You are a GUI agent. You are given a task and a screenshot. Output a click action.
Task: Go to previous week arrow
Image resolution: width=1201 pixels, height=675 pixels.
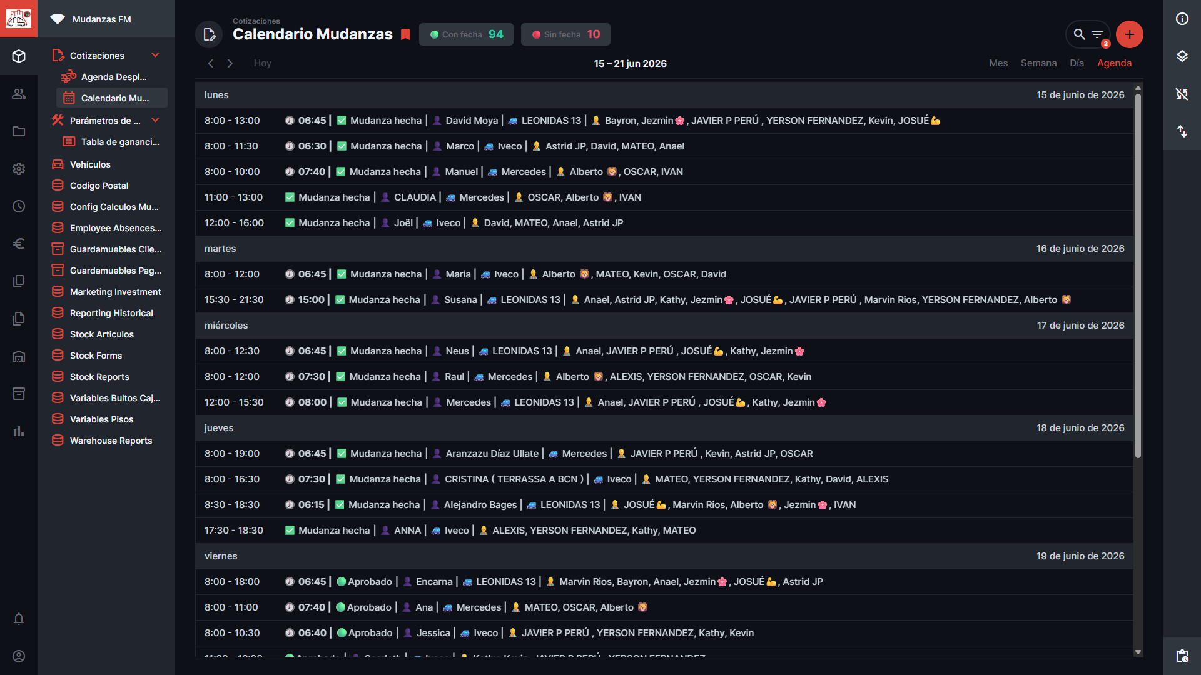211,63
